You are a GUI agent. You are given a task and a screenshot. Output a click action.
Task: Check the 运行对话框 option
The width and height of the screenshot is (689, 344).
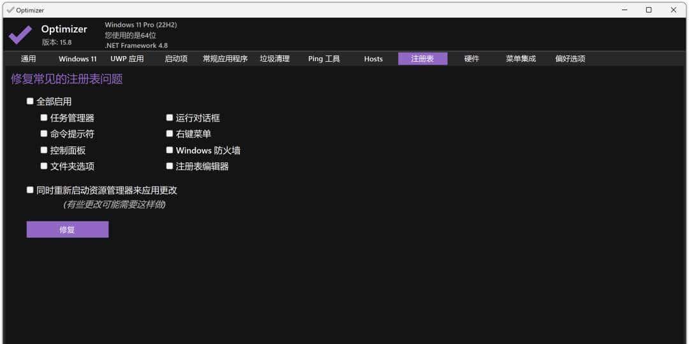click(170, 118)
